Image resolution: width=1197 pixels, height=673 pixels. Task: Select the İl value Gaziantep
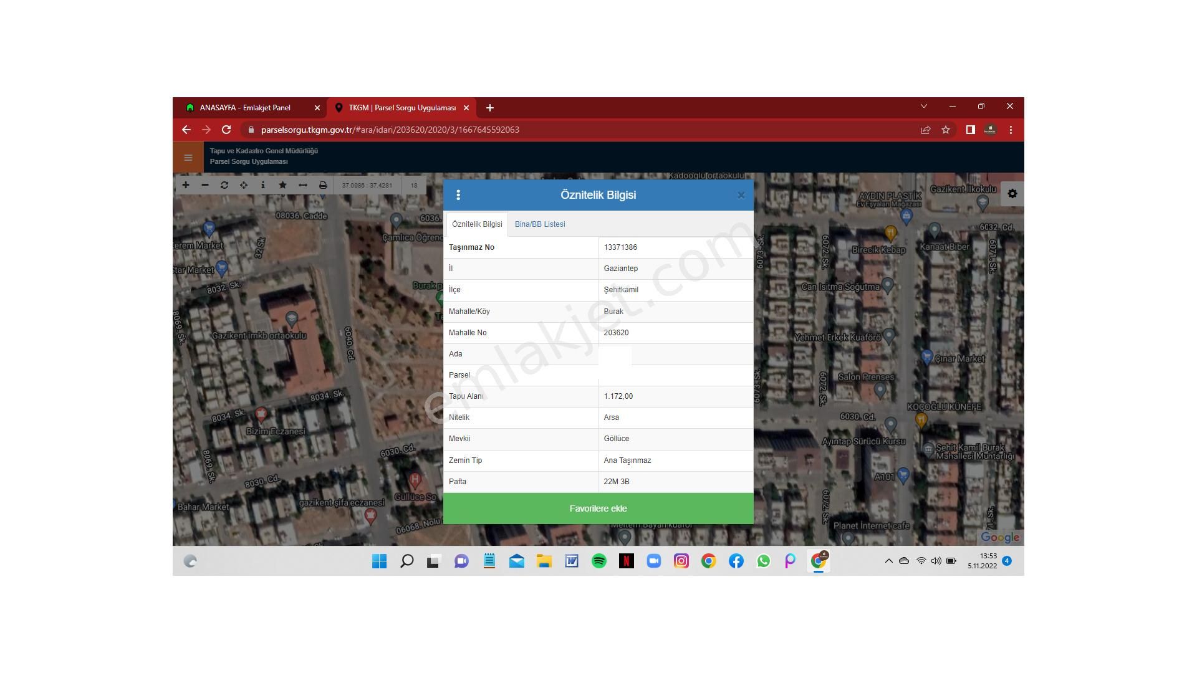tap(621, 269)
